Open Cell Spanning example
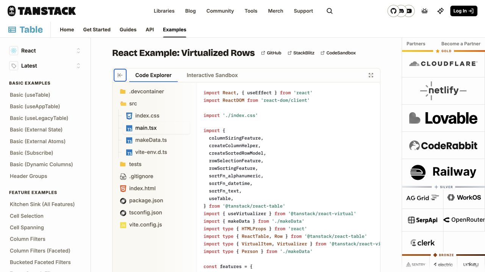The height and width of the screenshot is (272, 485). click(27, 227)
